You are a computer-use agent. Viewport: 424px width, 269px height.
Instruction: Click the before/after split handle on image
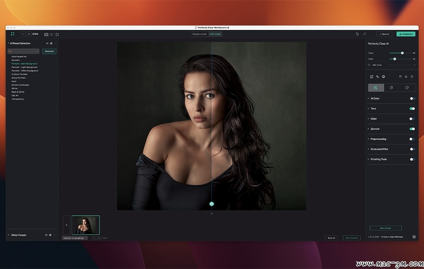pyautogui.click(x=212, y=204)
